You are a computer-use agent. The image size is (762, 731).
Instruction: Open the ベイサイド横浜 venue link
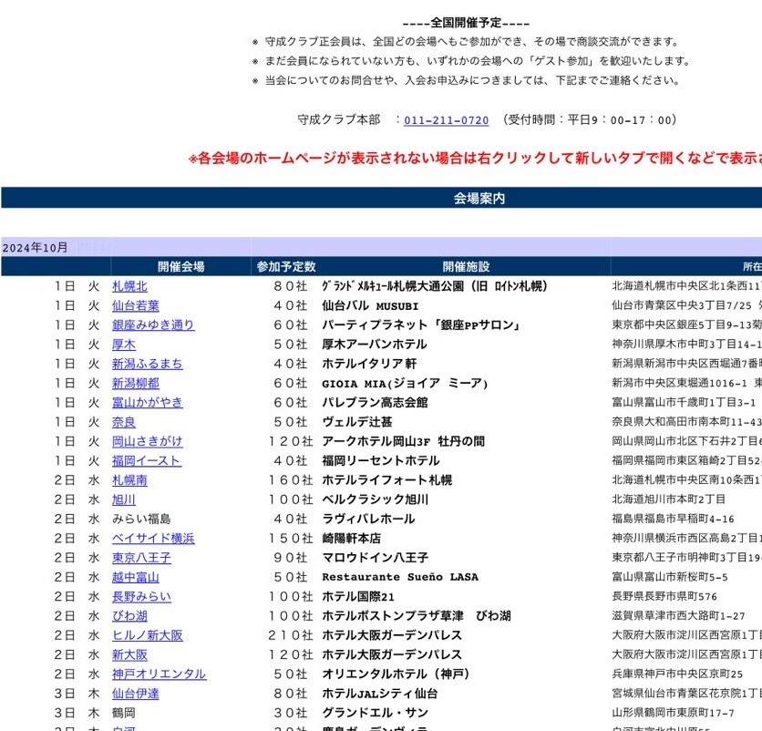(x=153, y=539)
